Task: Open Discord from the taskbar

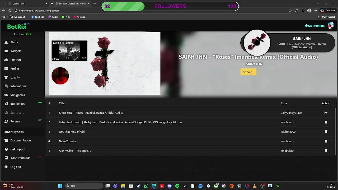Action: point(170,186)
